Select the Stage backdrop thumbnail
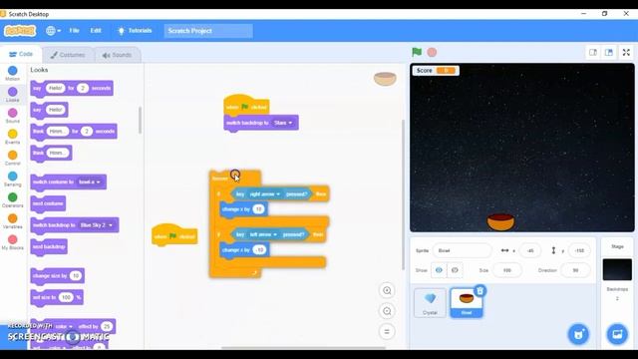Screen dimensions: 638x359 pos(617,269)
